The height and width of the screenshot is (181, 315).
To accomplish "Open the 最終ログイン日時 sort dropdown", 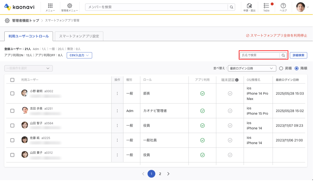I will point(252,68).
